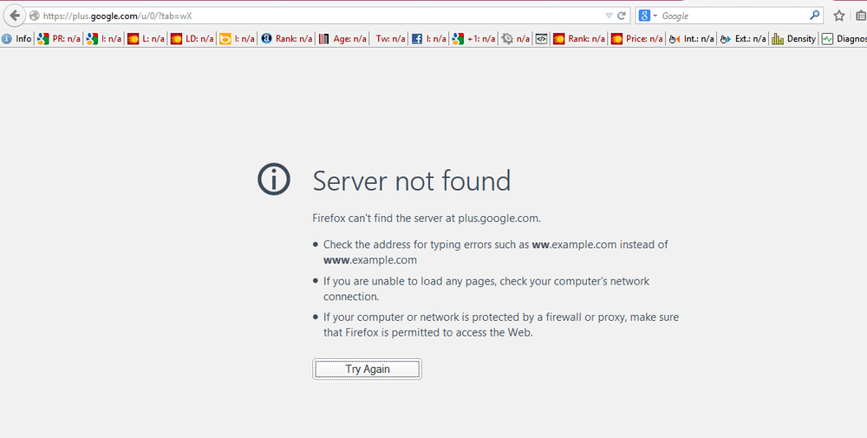Open the URL history dropdown arrow
This screenshot has width=867, height=438.
pyautogui.click(x=609, y=16)
